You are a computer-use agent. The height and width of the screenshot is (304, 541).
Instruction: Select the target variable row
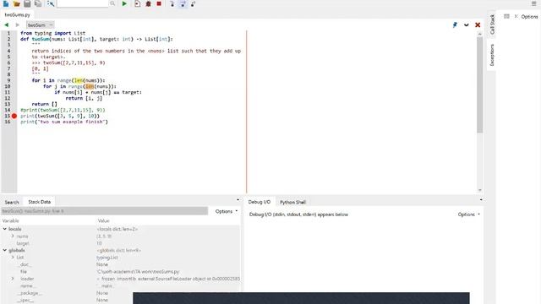coord(120,243)
